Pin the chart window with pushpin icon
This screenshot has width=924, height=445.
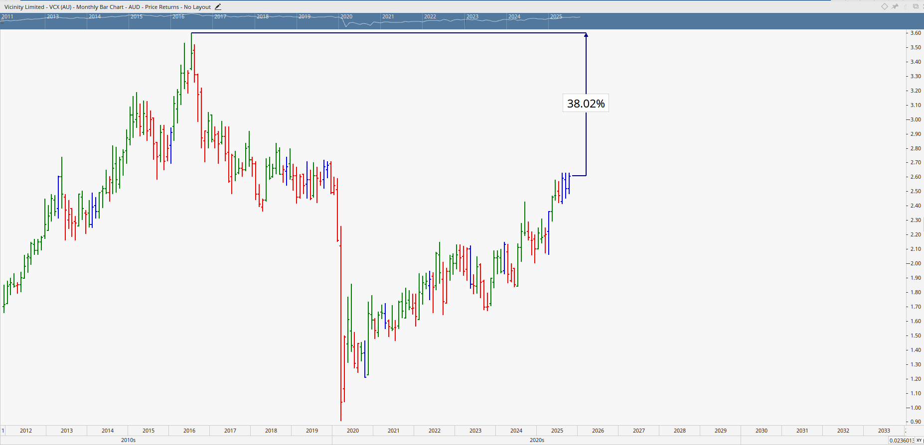click(895, 6)
